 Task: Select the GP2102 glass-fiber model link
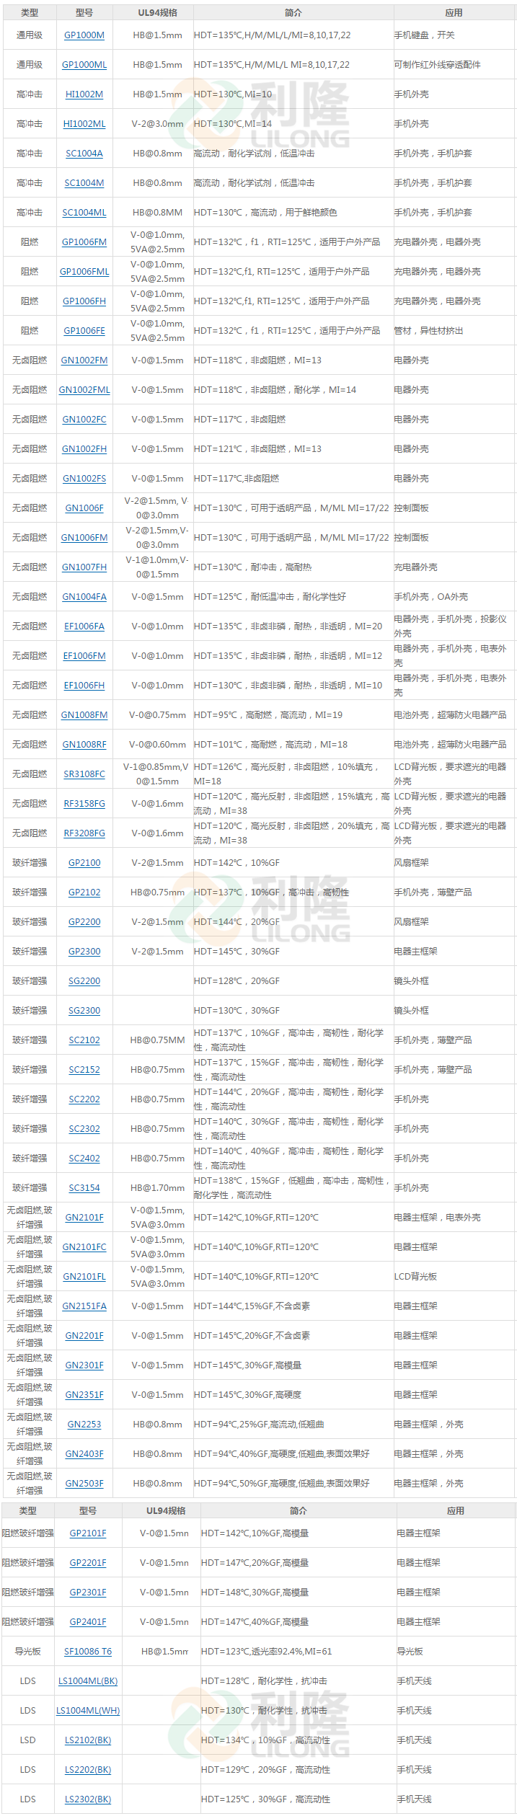pos(84,893)
